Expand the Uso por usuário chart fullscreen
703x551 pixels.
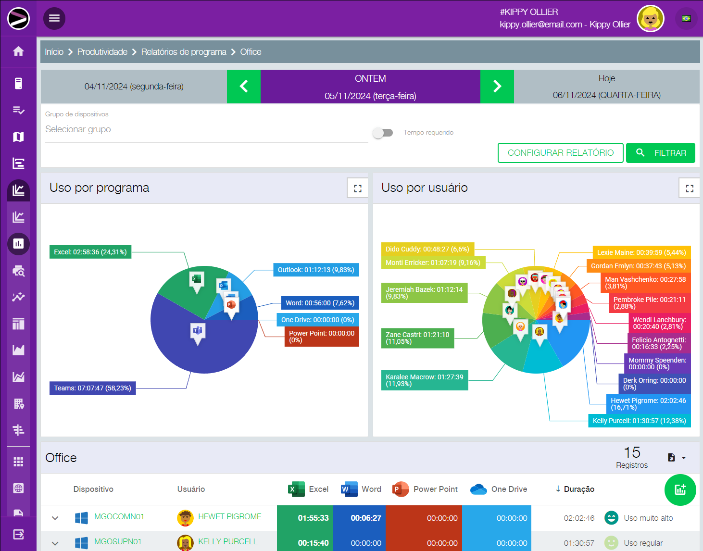click(x=689, y=188)
